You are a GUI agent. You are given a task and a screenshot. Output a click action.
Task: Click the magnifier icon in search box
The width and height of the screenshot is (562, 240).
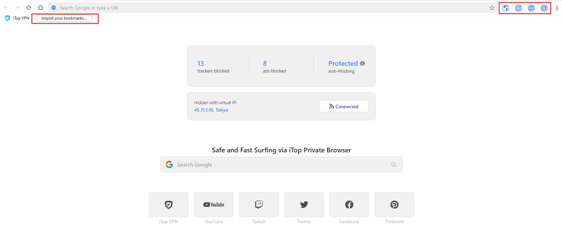[x=394, y=164]
